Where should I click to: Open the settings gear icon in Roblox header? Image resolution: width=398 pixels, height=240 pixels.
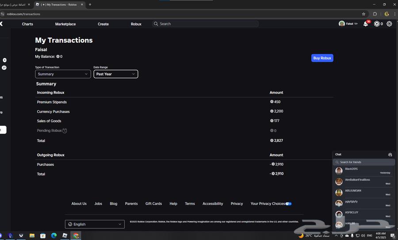point(389,24)
